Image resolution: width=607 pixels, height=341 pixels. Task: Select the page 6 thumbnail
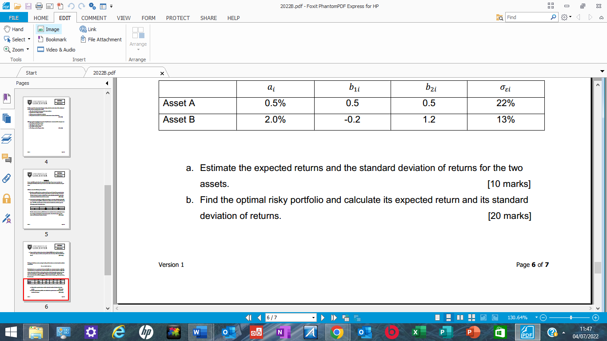46,271
